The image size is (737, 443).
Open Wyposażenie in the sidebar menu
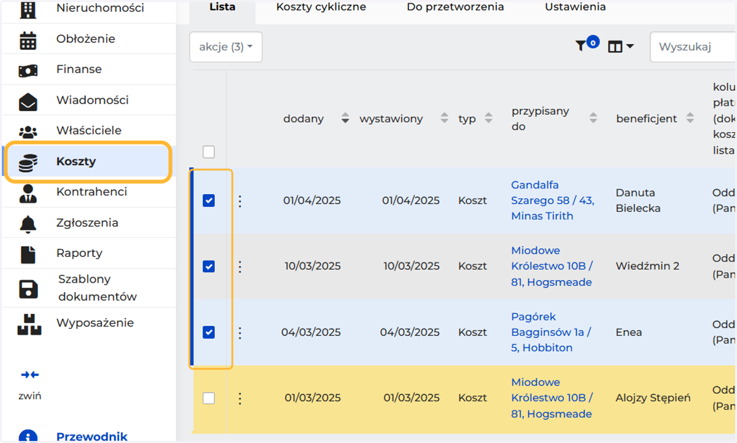[95, 323]
